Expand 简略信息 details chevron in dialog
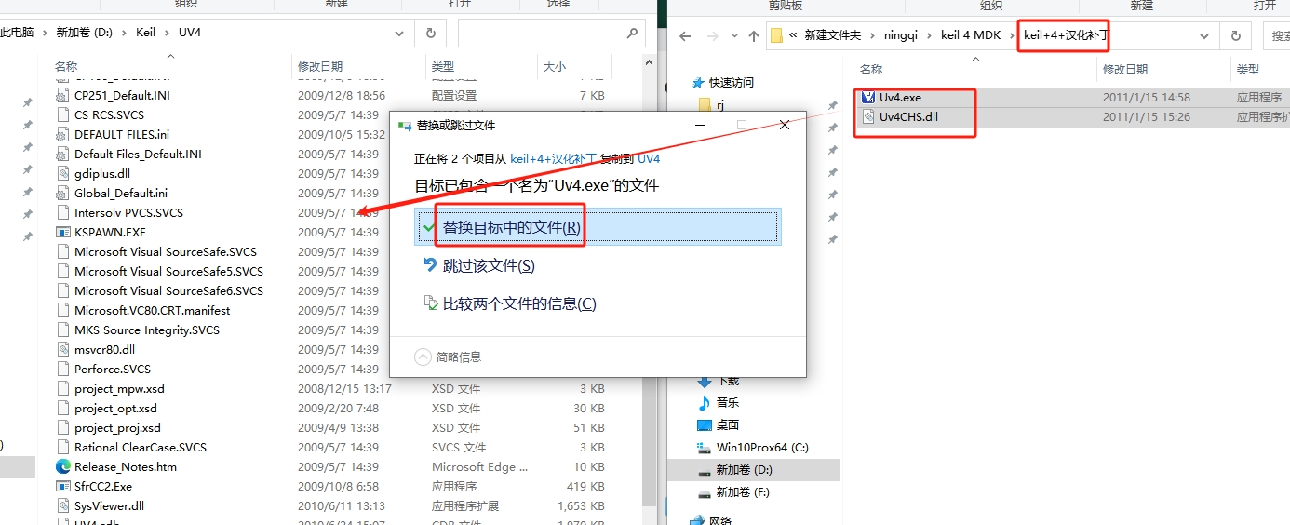Viewport: 1290px width, 525px height. click(x=423, y=357)
